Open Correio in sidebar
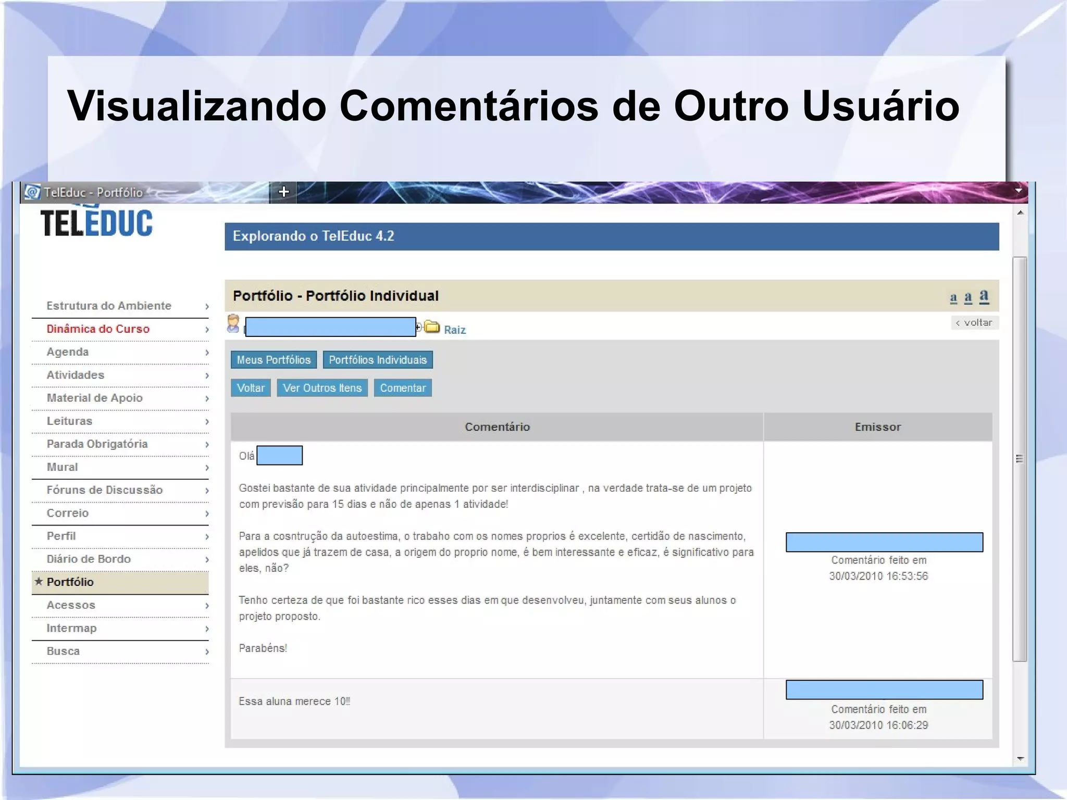1067x800 pixels. [68, 512]
